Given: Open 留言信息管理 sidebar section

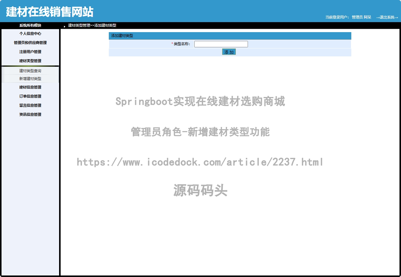Looking at the screenshot, I should click(30, 105).
